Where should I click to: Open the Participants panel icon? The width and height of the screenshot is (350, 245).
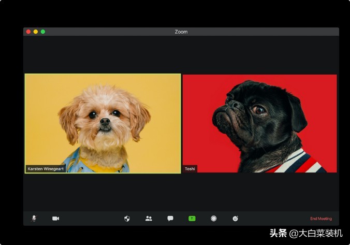pyautogui.click(x=149, y=219)
